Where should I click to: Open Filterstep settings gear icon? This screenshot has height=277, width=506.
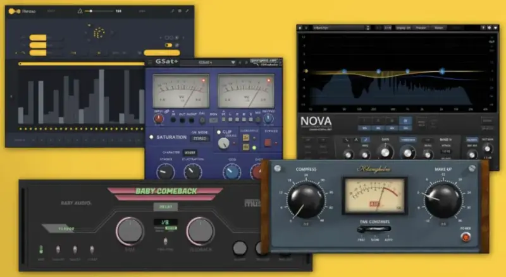180,11
